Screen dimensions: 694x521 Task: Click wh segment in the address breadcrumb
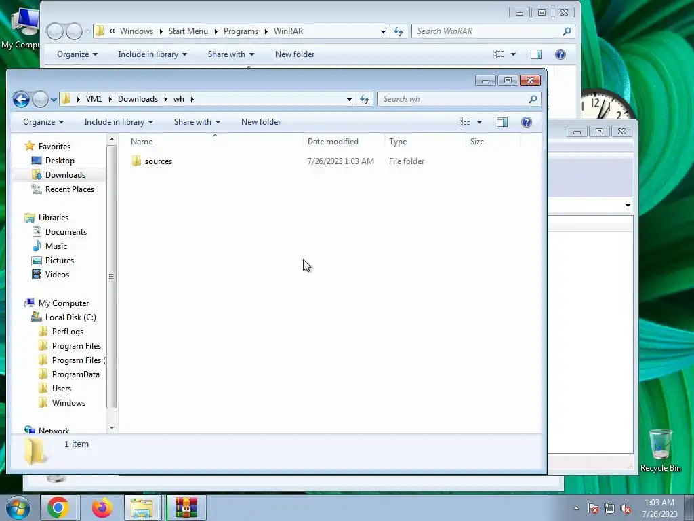[x=179, y=99]
